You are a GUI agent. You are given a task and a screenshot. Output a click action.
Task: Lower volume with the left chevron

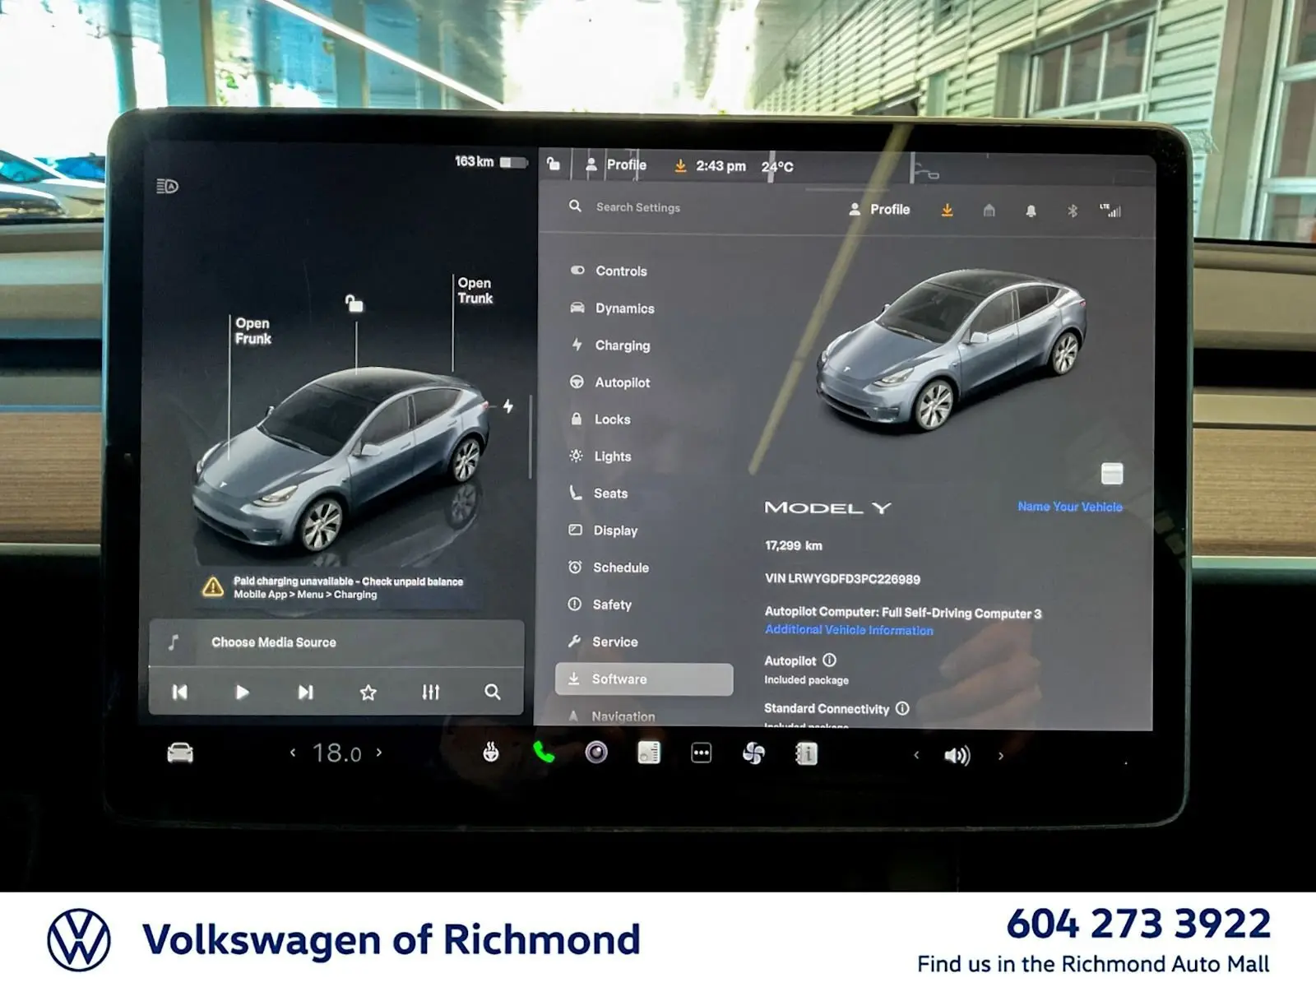pyautogui.click(x=916, y=755)
